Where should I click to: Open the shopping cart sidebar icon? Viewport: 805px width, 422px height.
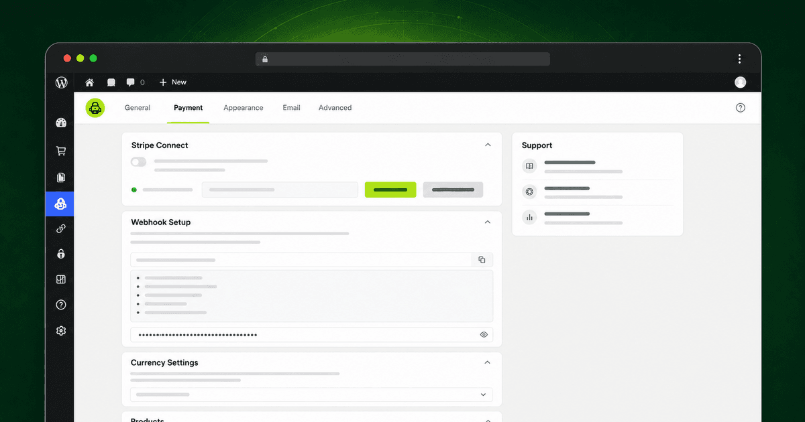click(x=61, y=151)
